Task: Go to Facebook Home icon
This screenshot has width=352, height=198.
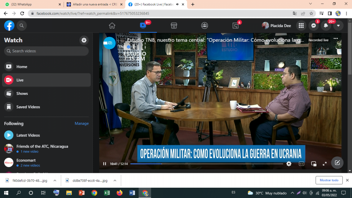Action: (112, 25)
